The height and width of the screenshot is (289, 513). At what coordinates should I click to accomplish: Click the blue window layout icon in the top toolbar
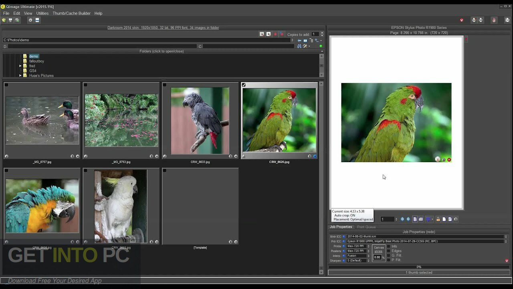click(x=37, y=20)
